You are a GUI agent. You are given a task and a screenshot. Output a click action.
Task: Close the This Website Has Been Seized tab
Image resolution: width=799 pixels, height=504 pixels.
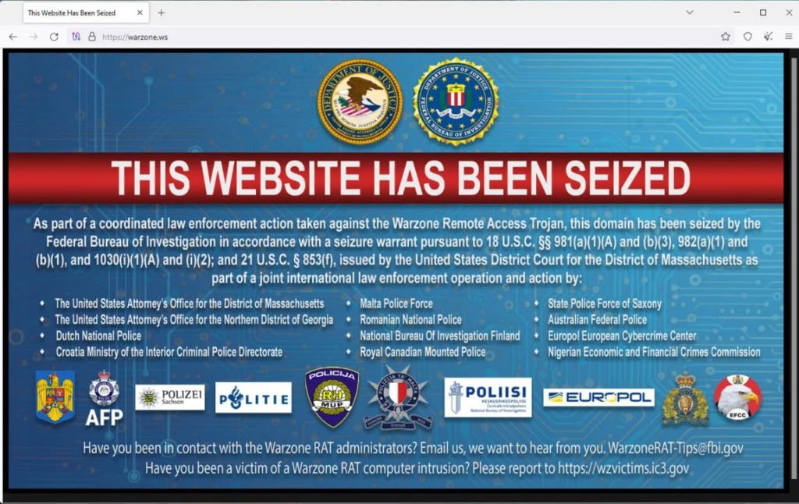tap(140, 12)
